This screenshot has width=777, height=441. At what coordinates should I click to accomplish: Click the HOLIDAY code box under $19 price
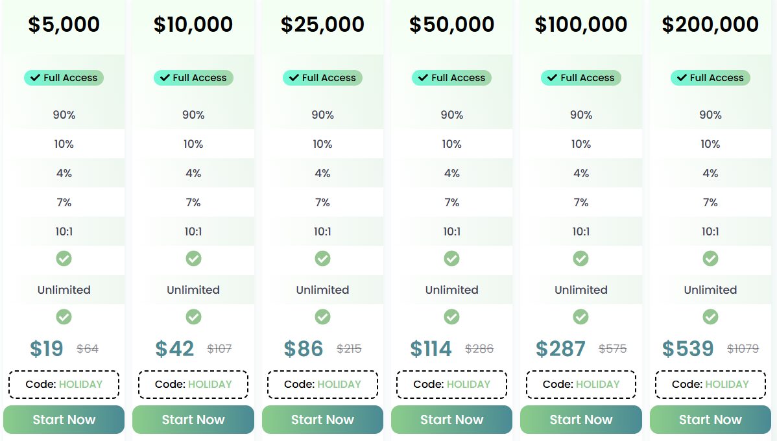click(x=64, y=384)
